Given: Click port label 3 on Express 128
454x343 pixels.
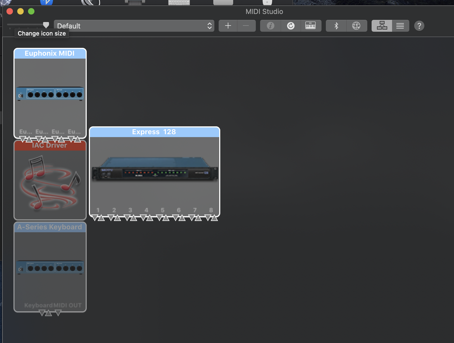Looking at the screenshot, I should [130, 210].
